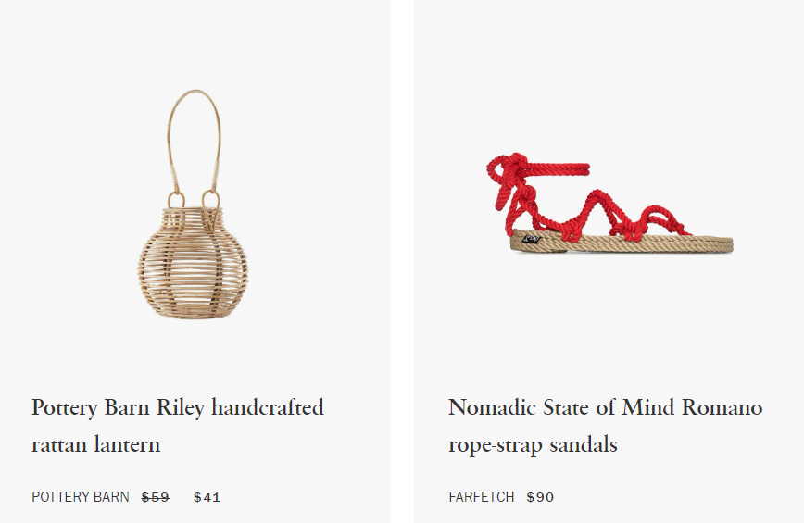Click the red zigzag midfoot rope strap

[590, 213]
